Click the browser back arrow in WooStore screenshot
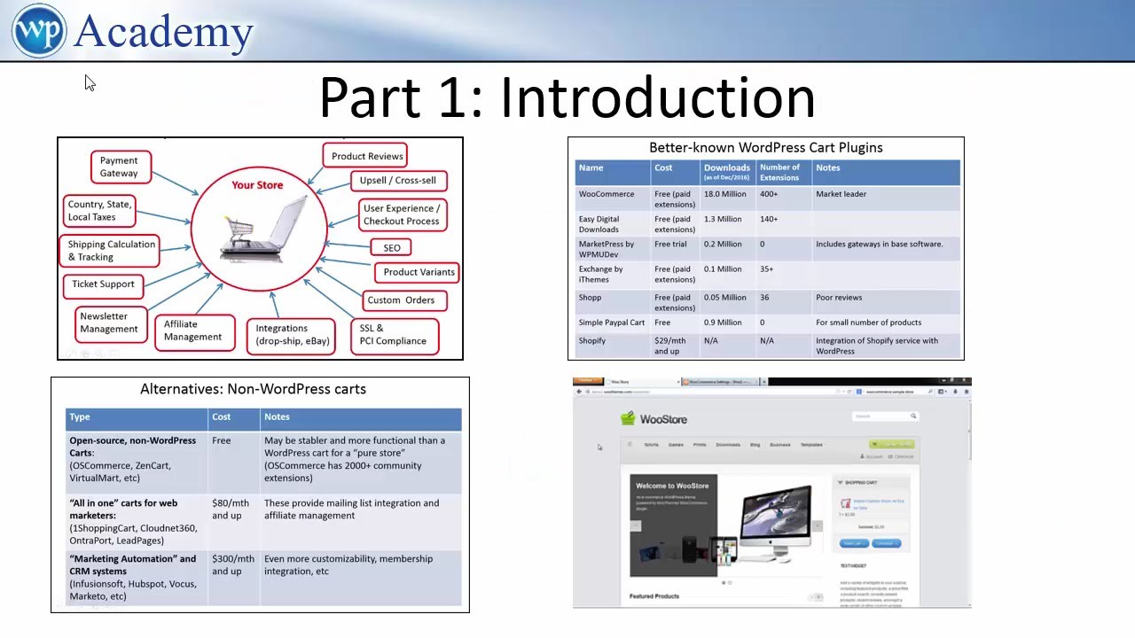Screen dimensions: 1135x638 (x=578, y=392)
